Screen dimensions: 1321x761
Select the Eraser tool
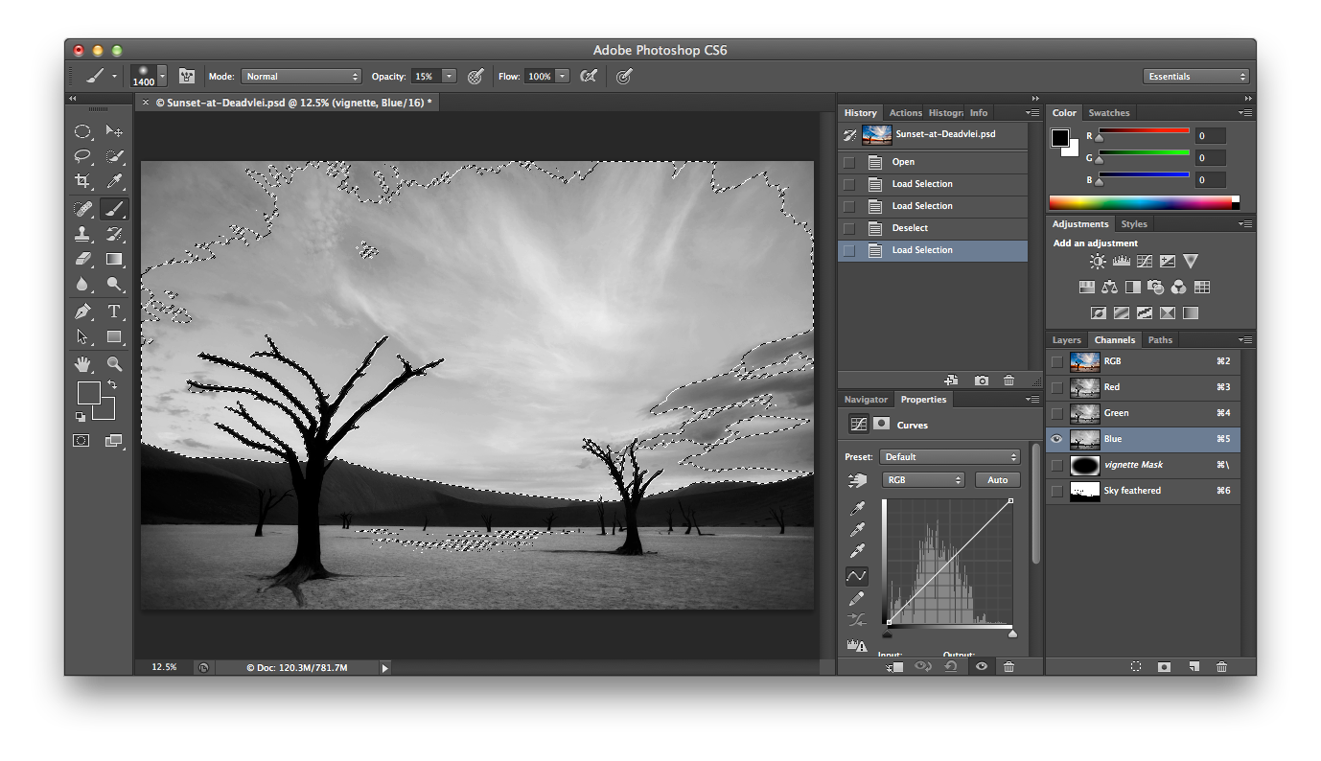83,259
